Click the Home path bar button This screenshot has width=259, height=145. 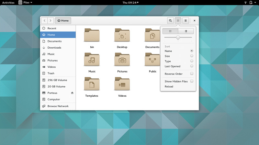pyautogui.click(x=63, y=21)
